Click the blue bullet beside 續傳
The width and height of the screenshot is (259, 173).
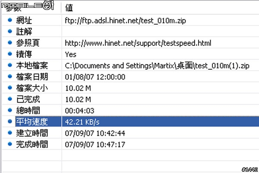(x=10, y=54)
